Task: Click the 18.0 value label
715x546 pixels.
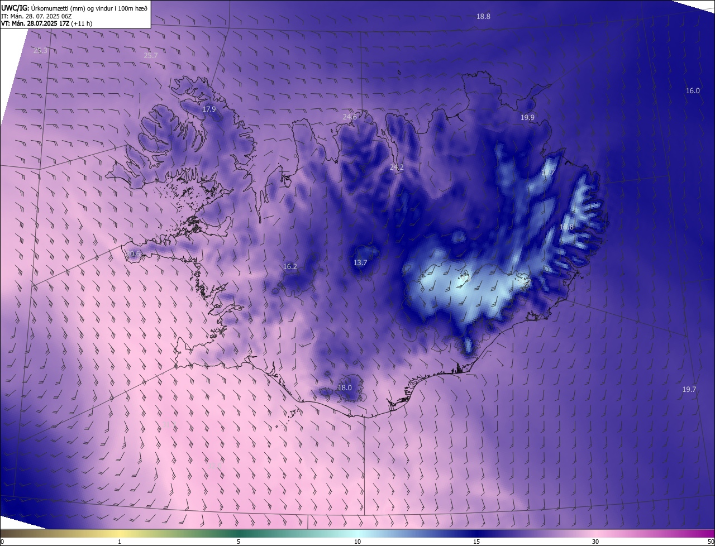Action: [345, 387]
